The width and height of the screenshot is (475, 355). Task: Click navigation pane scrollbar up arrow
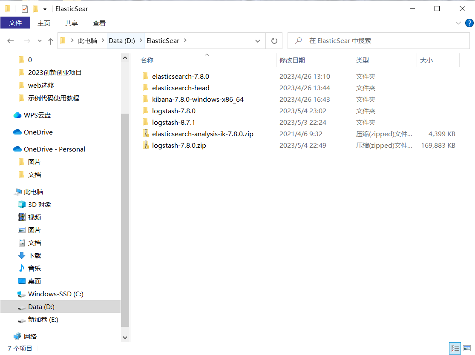click(125, 58)
